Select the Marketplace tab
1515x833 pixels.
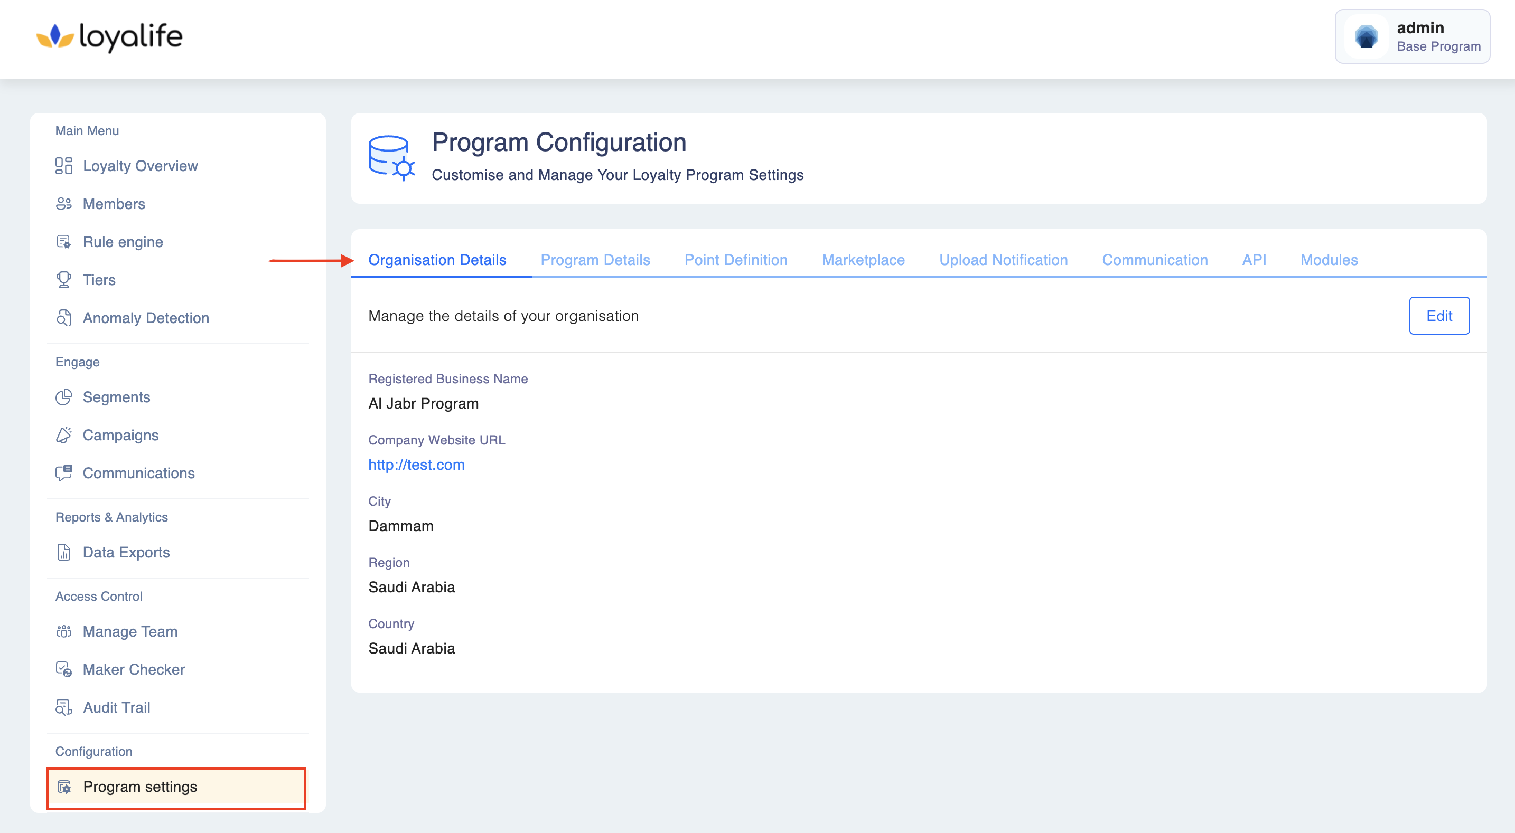click(x=863, y=260)
